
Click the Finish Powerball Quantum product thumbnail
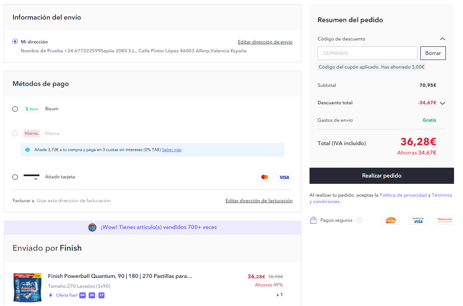coord(27,287)
